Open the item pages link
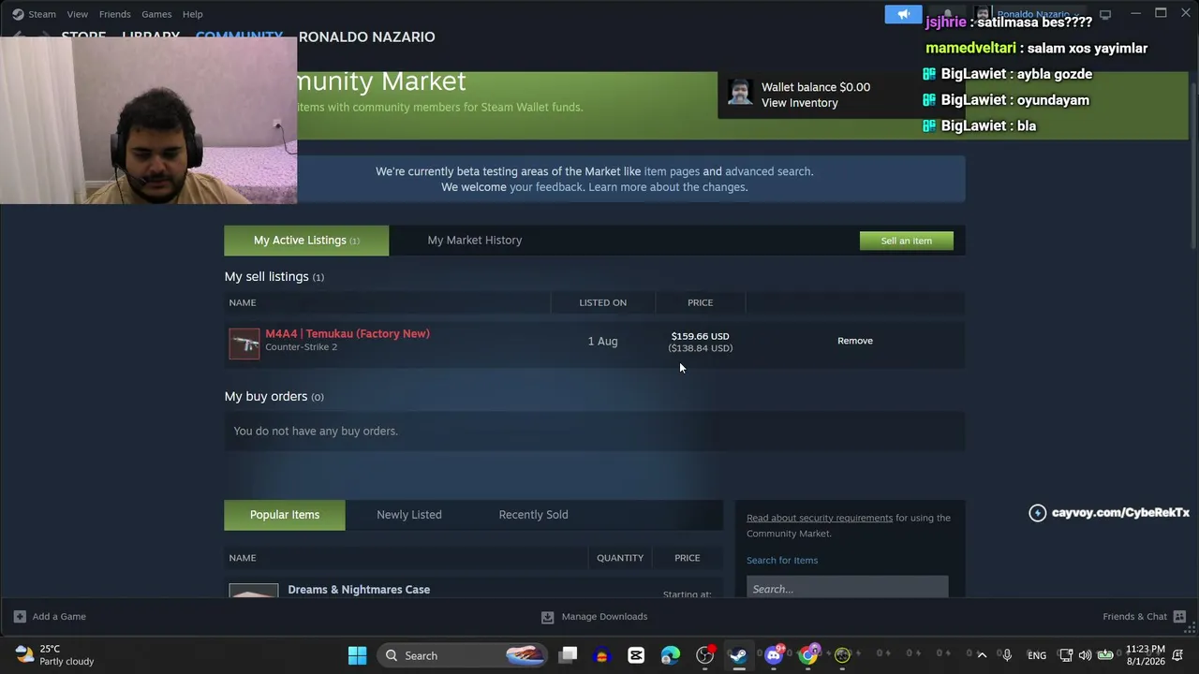Viewport: 1199px width, 674px height. 672,171
